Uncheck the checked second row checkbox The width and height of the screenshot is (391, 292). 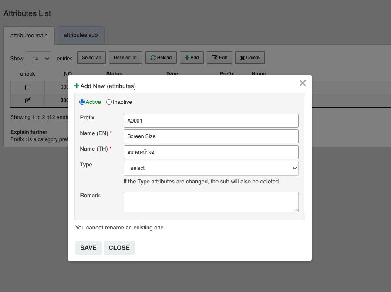(28, 100)
